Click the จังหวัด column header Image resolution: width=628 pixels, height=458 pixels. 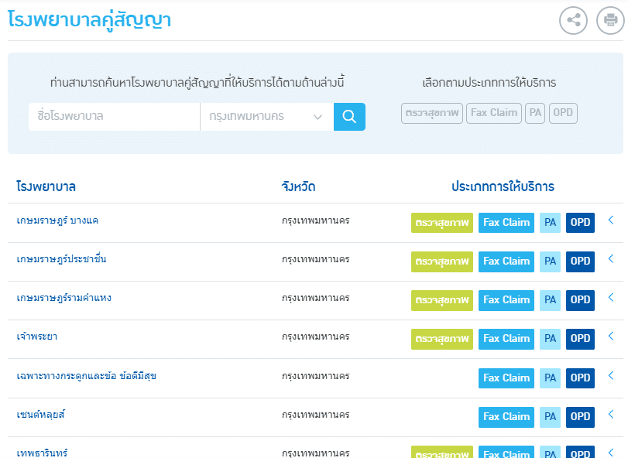click(x=298, y=186)
